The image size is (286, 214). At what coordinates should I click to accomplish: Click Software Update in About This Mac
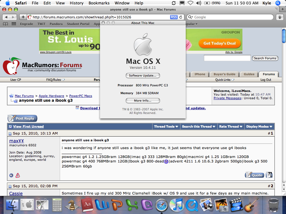coord(143,76)
